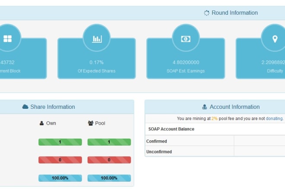Screen dimensions: 285x190
Task: Click the group icon next to Pool
Action: (91, 123)
